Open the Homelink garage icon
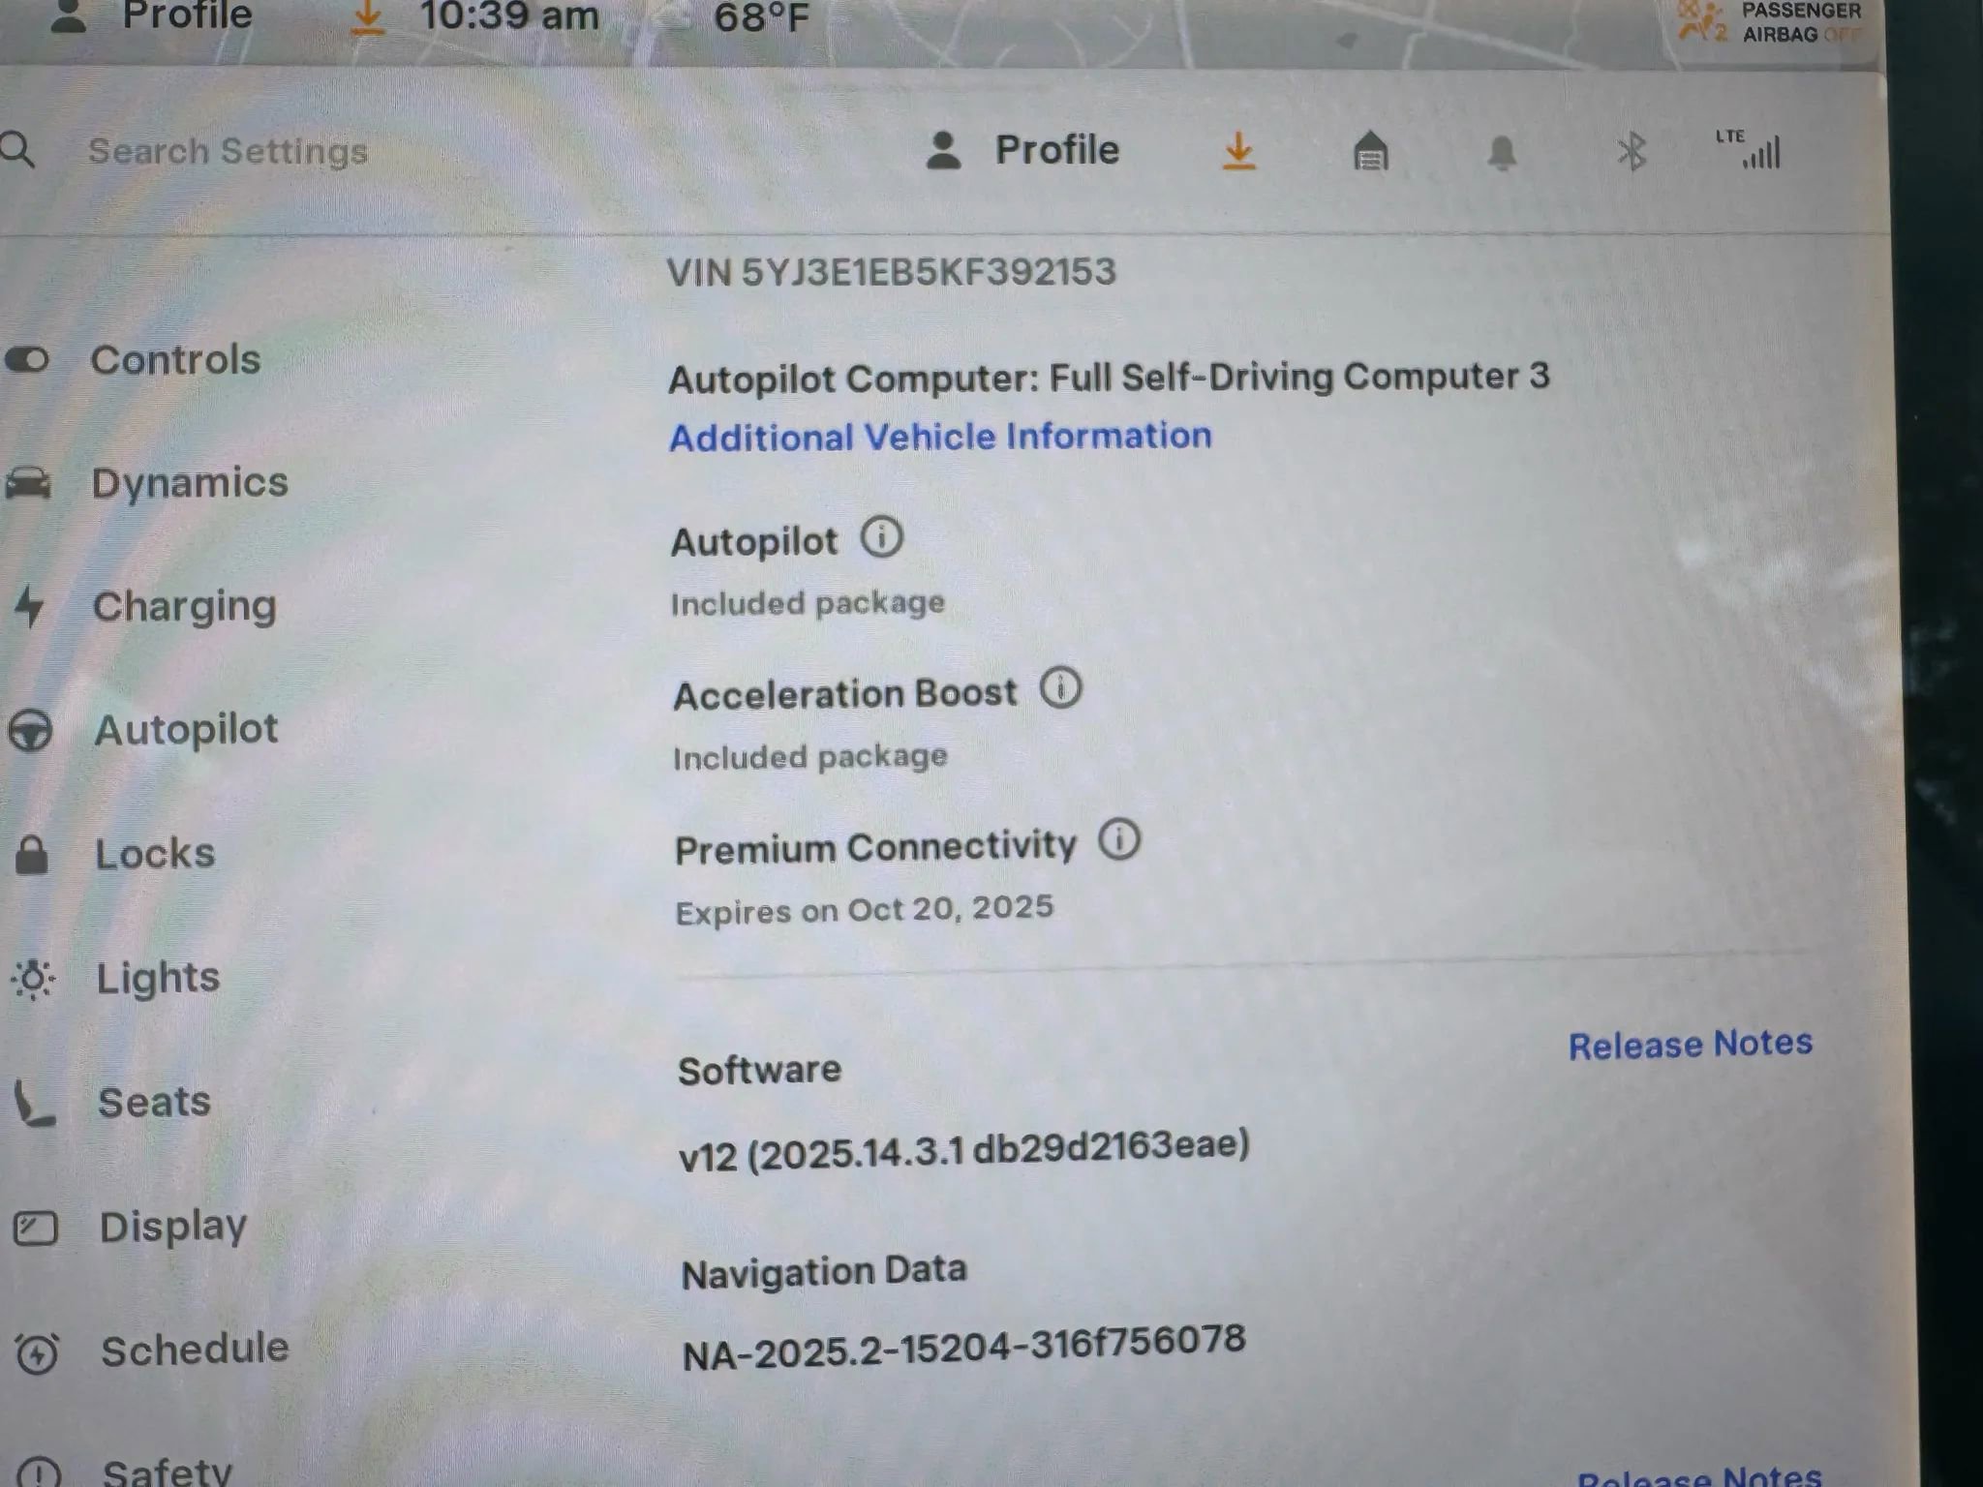1983x1487 pixels. (1371, 152)
